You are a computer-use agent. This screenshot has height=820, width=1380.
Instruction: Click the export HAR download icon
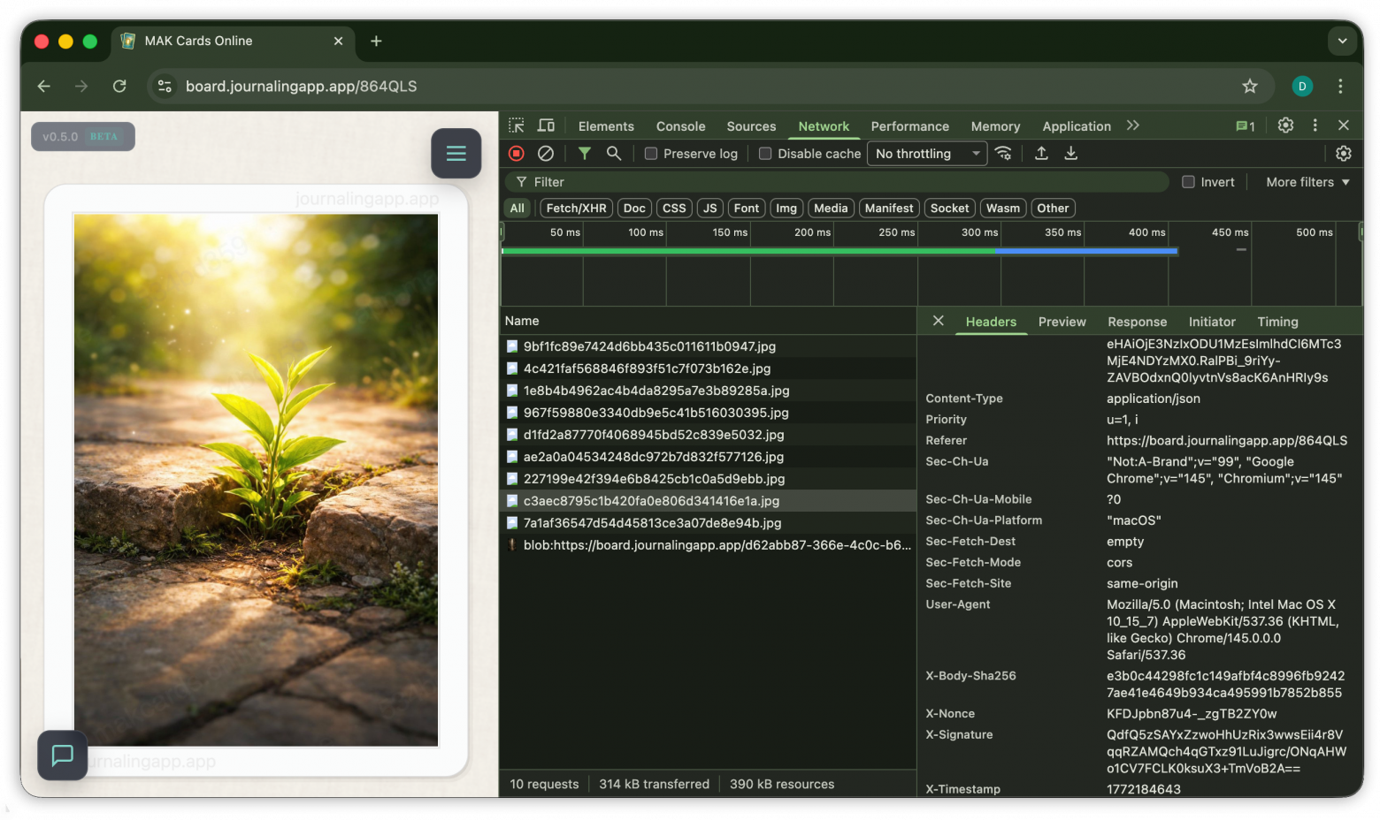1070,154
